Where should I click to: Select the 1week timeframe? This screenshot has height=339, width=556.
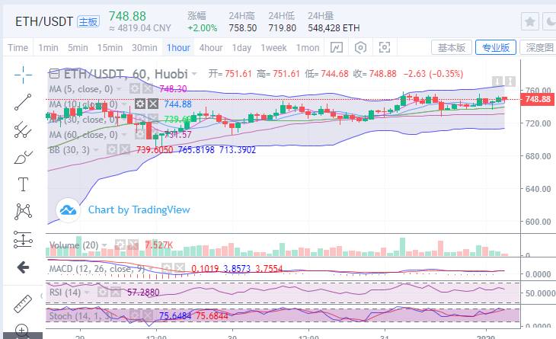pyautogui.click(x=273, y=47)
